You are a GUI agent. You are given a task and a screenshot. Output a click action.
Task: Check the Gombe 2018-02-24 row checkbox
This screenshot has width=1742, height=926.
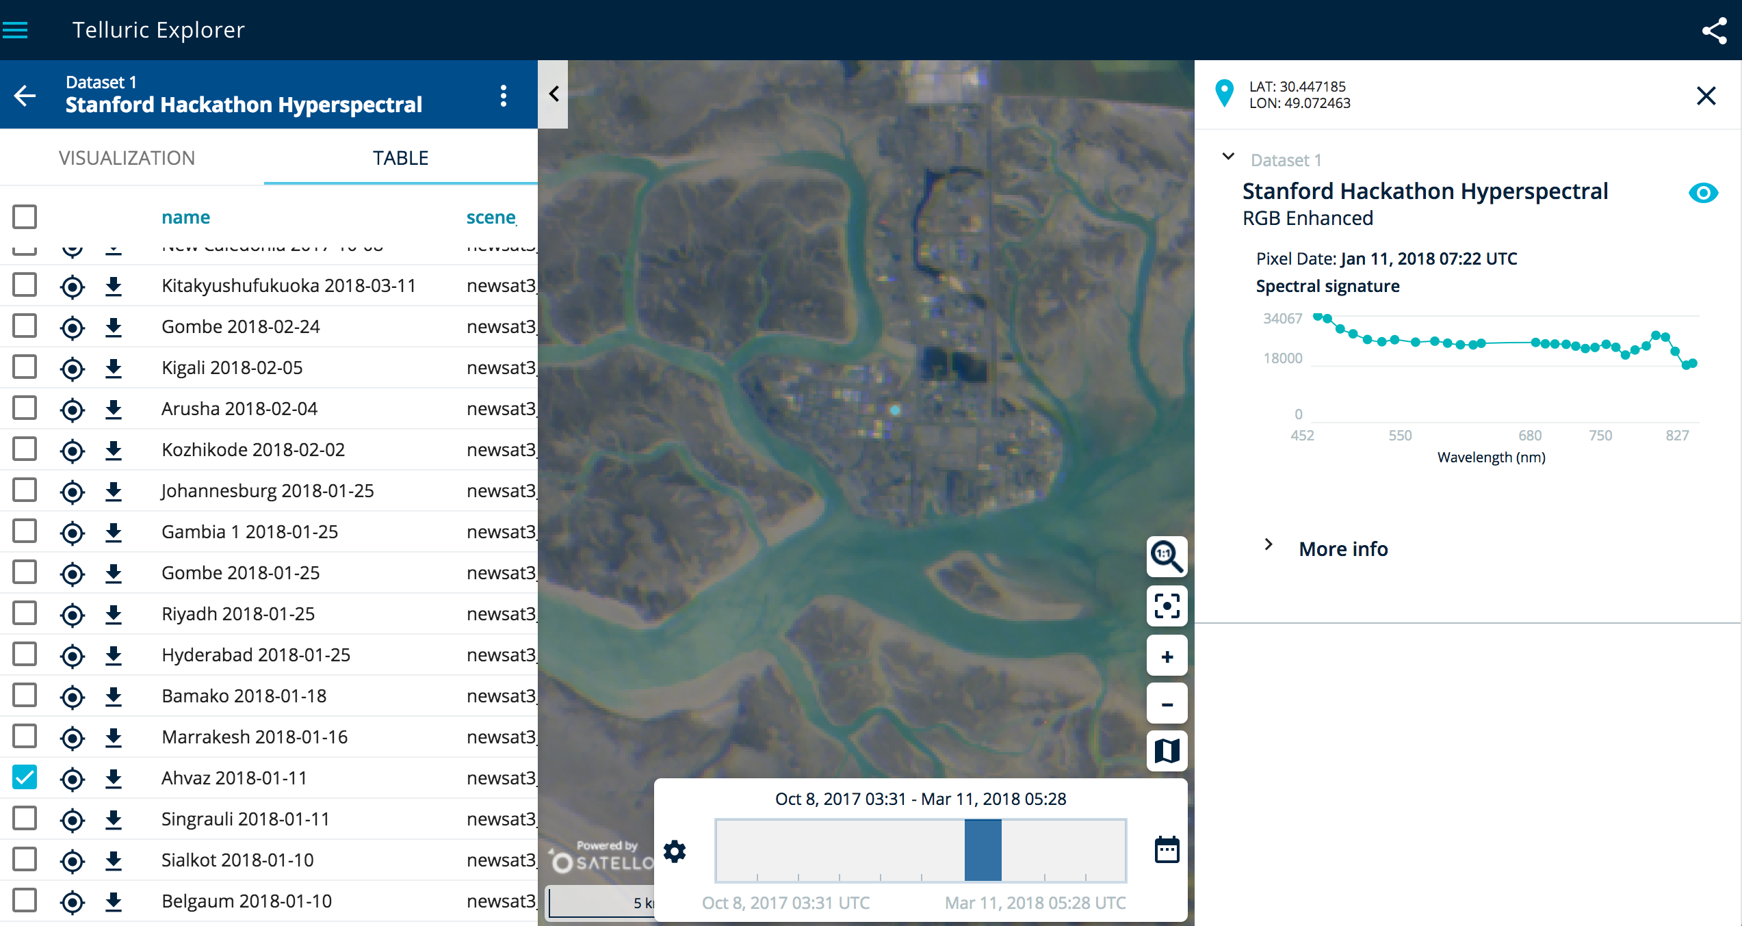pyautogui.click(x=25, y=326)
